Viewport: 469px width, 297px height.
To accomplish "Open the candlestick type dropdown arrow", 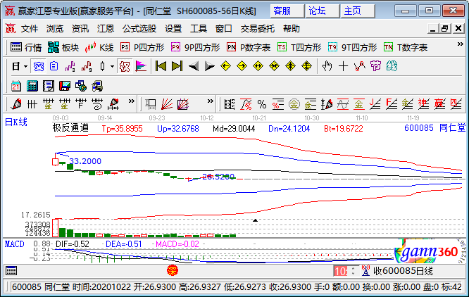I will [112, 66].
